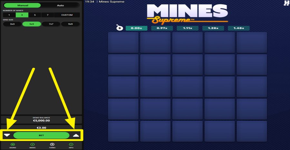Click the green BET button
This screenshot has height=150, width=290.
[42, 135]
